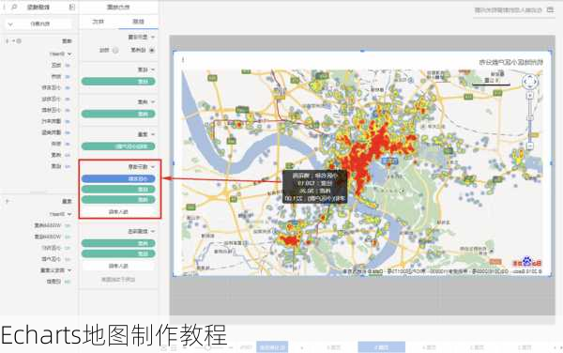Collapse the second single-pill section
Image resolution: width=563 pixels, height=353 pixels.
coord(153,102)
